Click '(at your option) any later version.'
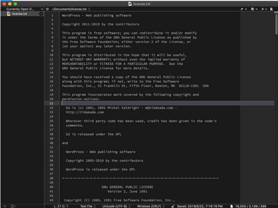Image resolution: width=278 pixels, height=208 pixels. click(x=96, y=46)
